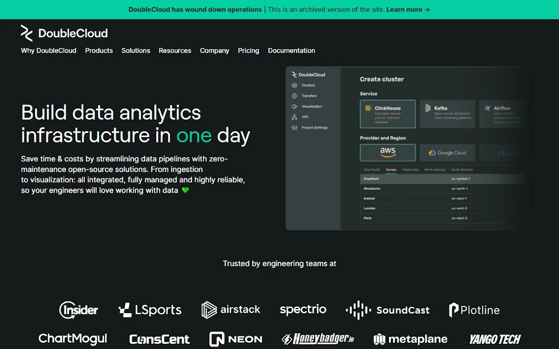Switch to the Middle East region tab
Viewport: 559px width, 349px height.
click(410, 170)
